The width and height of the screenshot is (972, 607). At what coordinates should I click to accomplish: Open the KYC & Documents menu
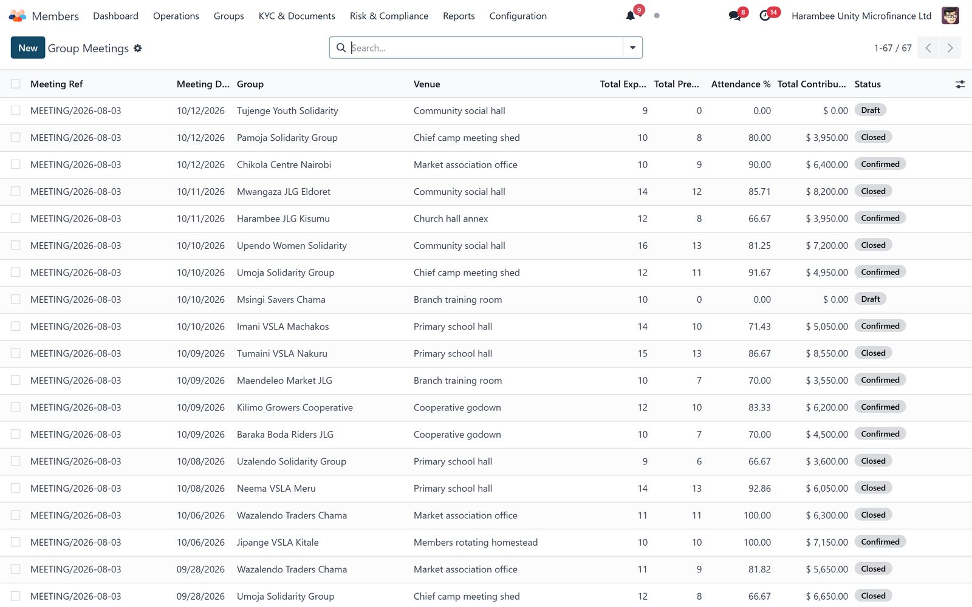pos(297,16)
